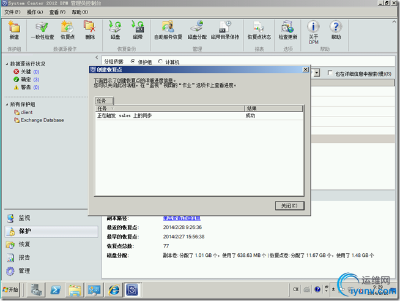
Task: Open 恢复点状态 report icon
Action: (x=259, y=30)
